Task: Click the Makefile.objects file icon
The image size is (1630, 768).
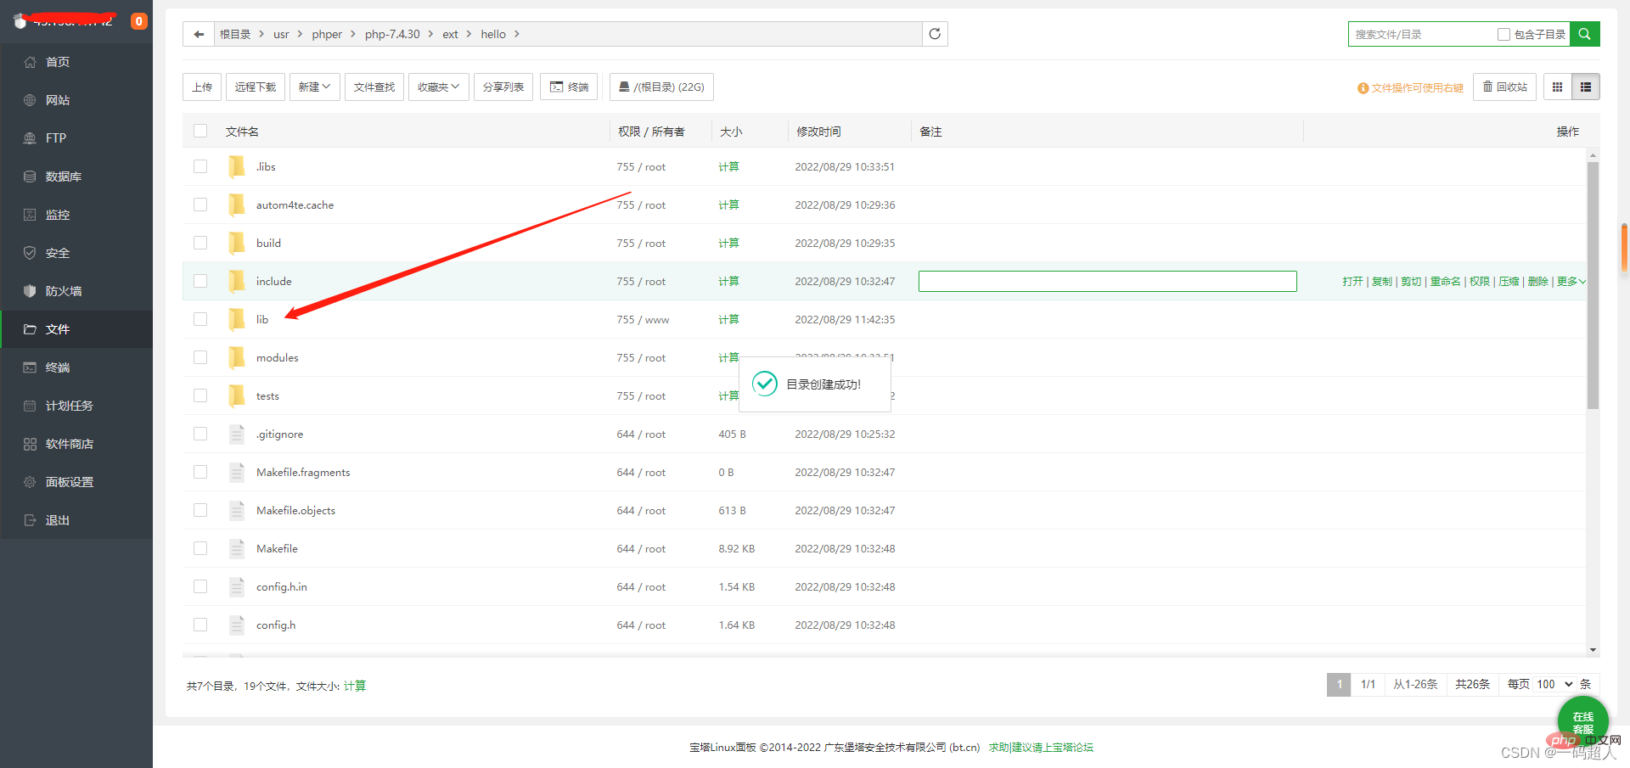Action: point(237,510)
